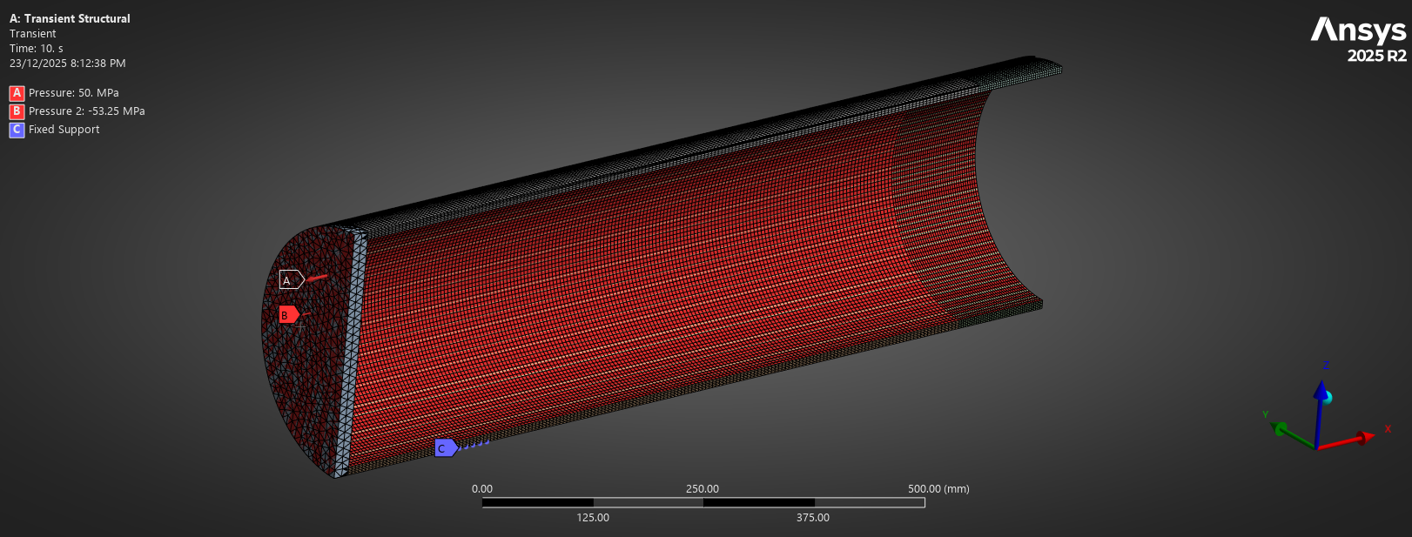
Task: Click the red X axis arrow on triad
Action: (x=1360, y=437)
